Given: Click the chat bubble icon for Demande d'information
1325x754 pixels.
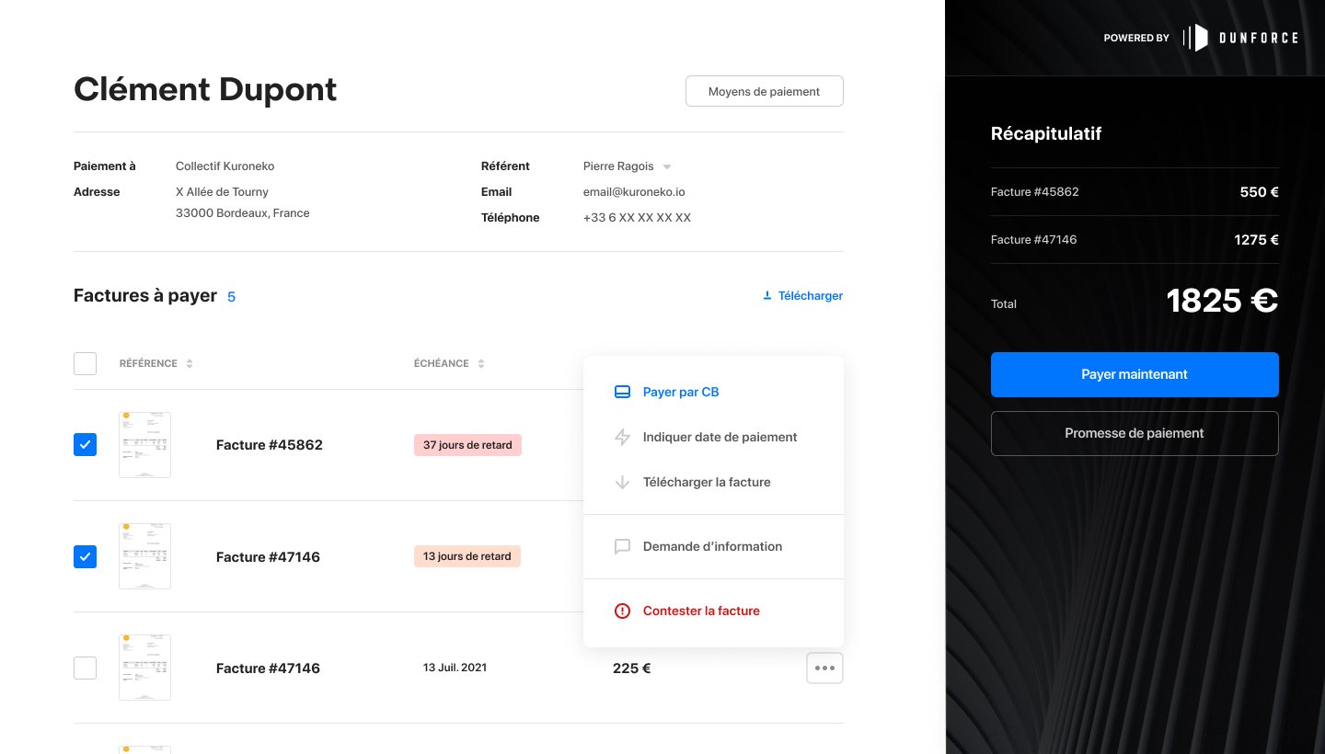Looking at the screenshot, I should click(x=622, y=546).
